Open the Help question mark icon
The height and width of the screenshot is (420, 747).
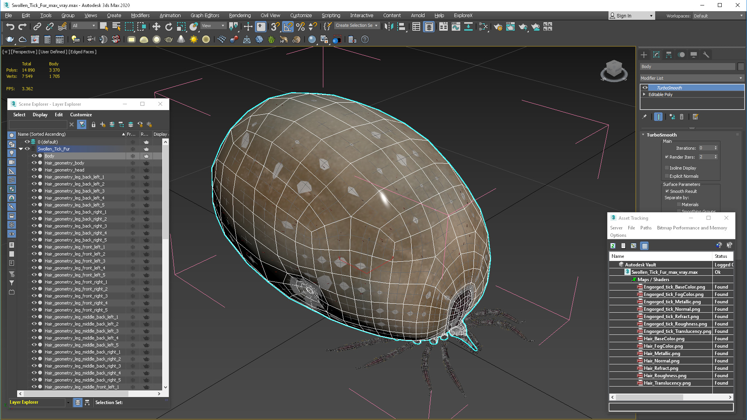pyautogui.click(x=365, y=39)
